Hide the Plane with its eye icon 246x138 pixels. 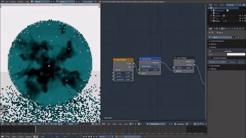(x=240, y=18)
